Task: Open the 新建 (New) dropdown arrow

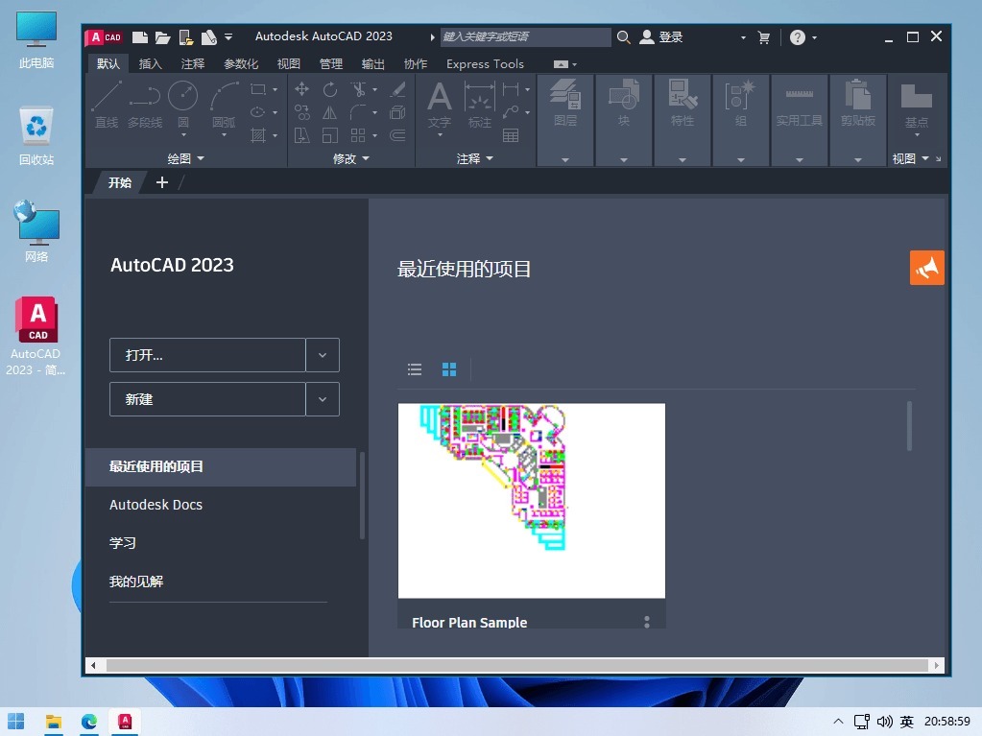Action: (x=323, y=399)
